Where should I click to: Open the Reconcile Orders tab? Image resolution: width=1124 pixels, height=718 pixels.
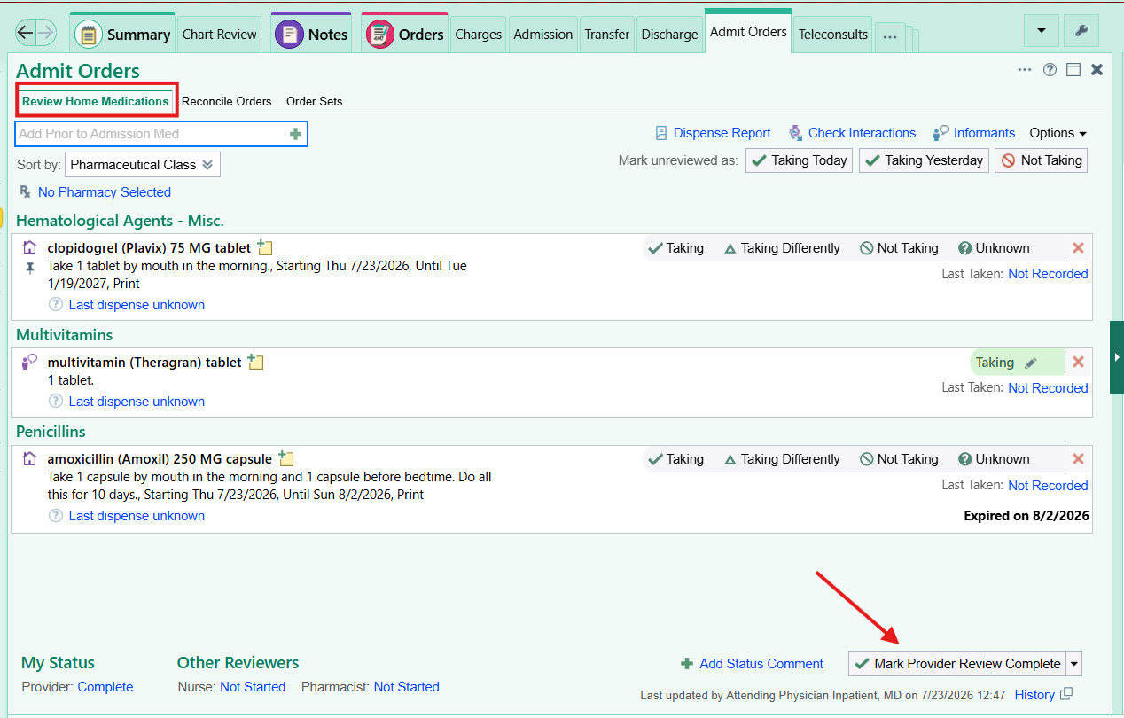pos(227,102)
